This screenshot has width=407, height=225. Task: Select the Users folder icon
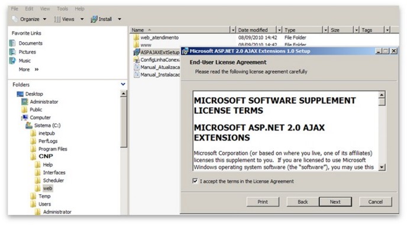tap(33, 204)
